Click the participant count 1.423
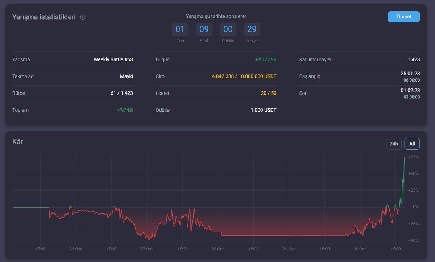 click(x=414, y=59)
